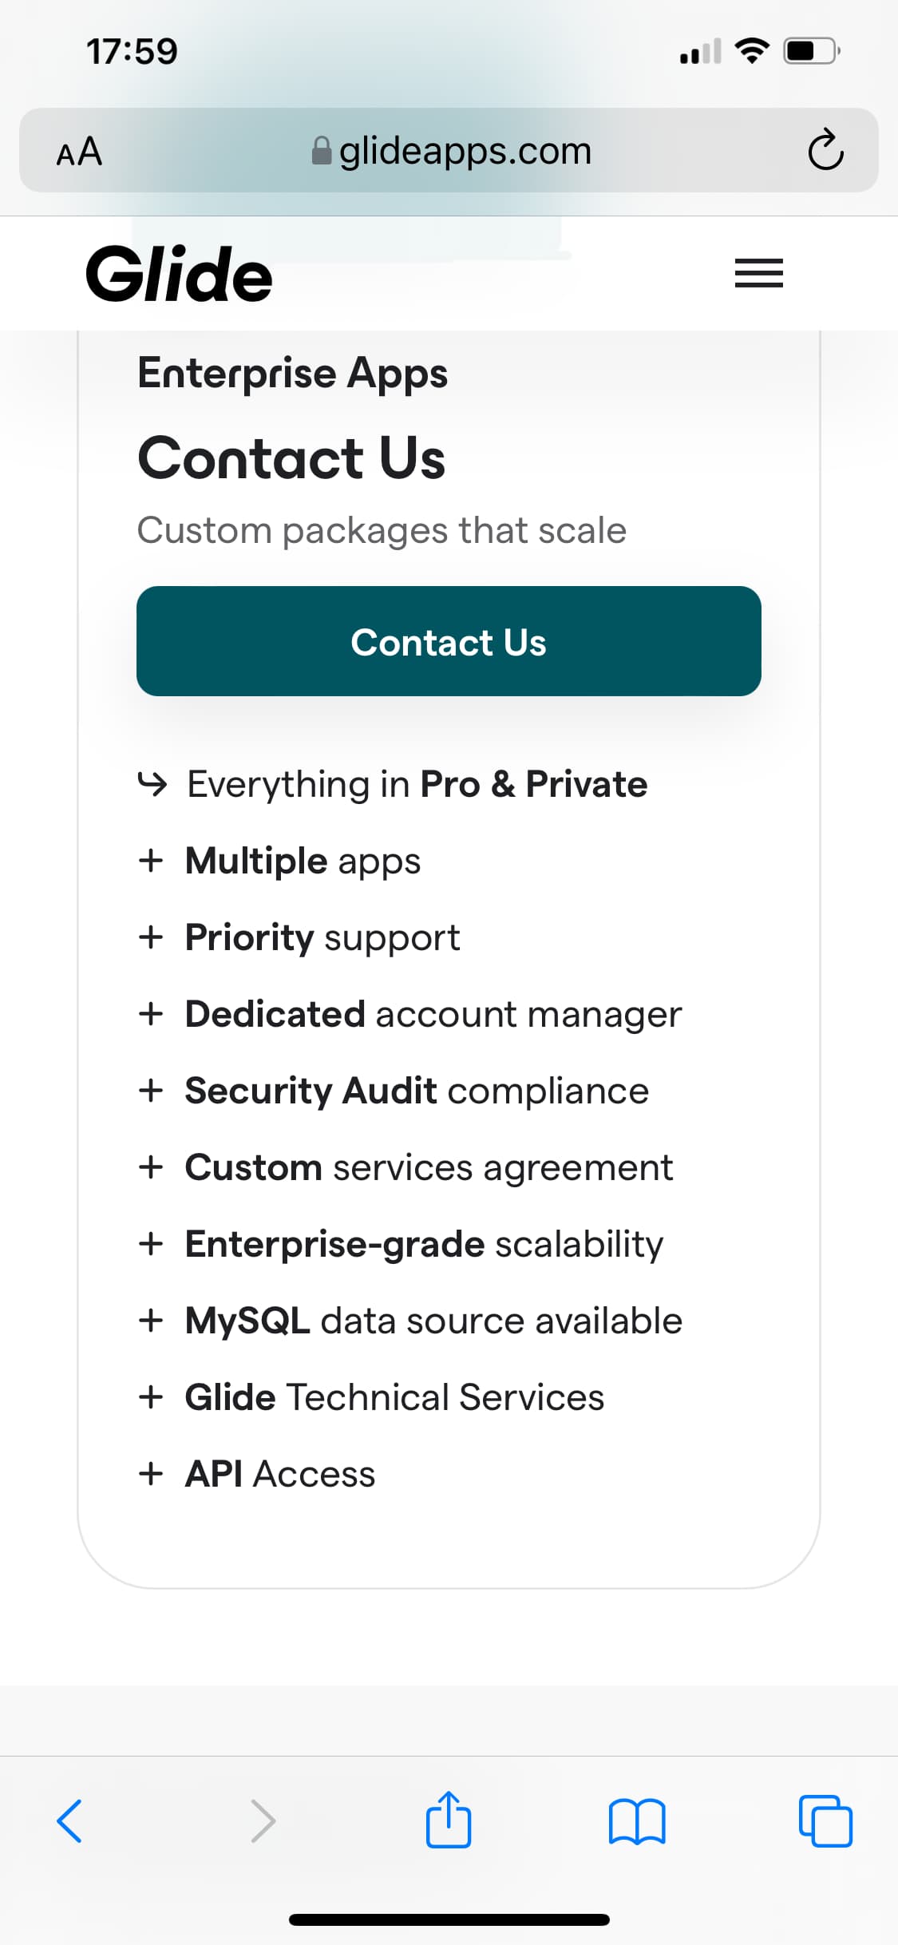Expand the Multiple apps feature item
Viewport: 898px width, 1945px height.
pos(279,861)
